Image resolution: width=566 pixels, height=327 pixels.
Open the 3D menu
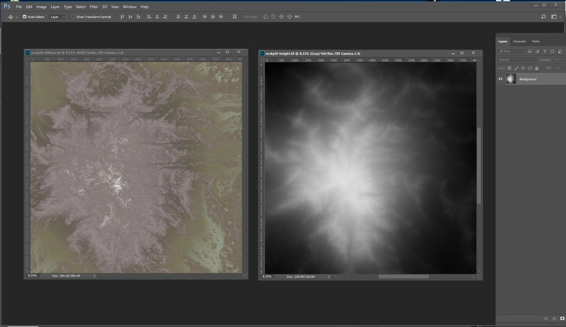pyautogui.click(x=105, y=7)
